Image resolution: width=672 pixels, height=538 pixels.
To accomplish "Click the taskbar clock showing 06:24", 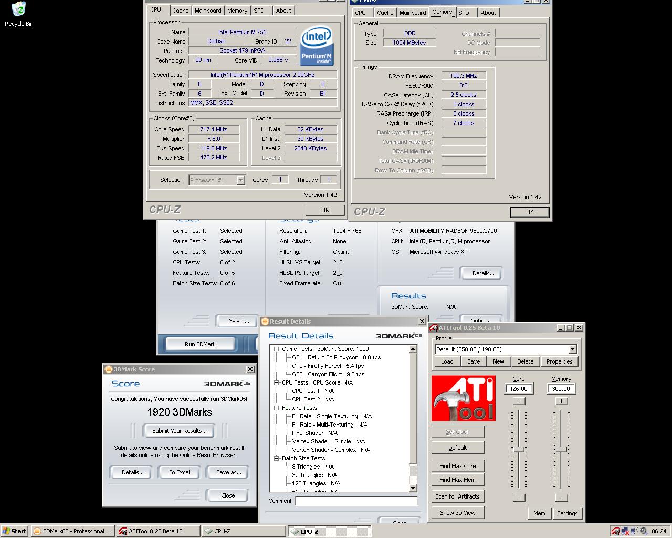I will click(659, 531).
